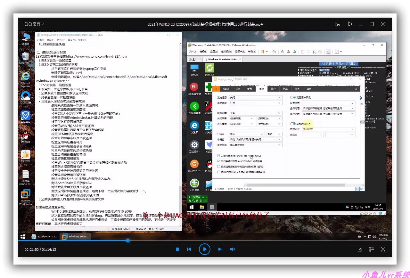
Task: Click the video progress bar handle
Action: [x=128, y=240]
